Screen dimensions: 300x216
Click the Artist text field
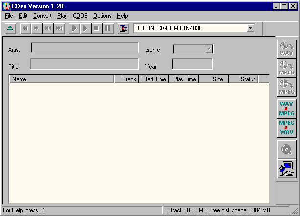pos(85,48)
